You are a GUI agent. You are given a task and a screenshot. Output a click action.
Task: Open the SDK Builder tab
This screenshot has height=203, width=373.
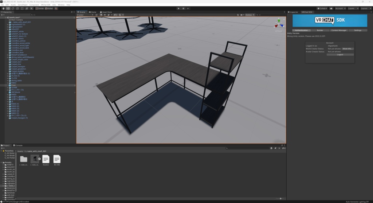coord(320,30)
